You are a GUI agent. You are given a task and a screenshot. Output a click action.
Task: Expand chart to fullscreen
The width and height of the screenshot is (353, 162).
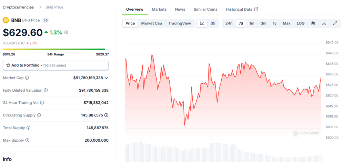click(335, 23)
